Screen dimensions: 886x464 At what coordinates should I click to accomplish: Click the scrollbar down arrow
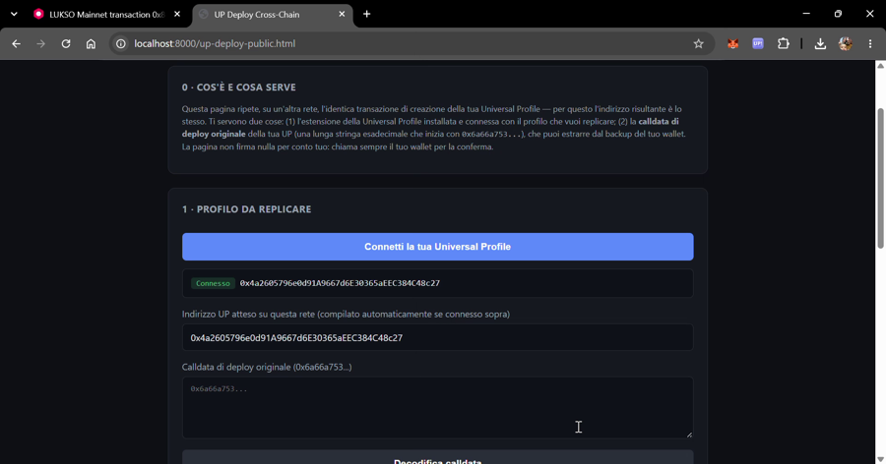880,459
